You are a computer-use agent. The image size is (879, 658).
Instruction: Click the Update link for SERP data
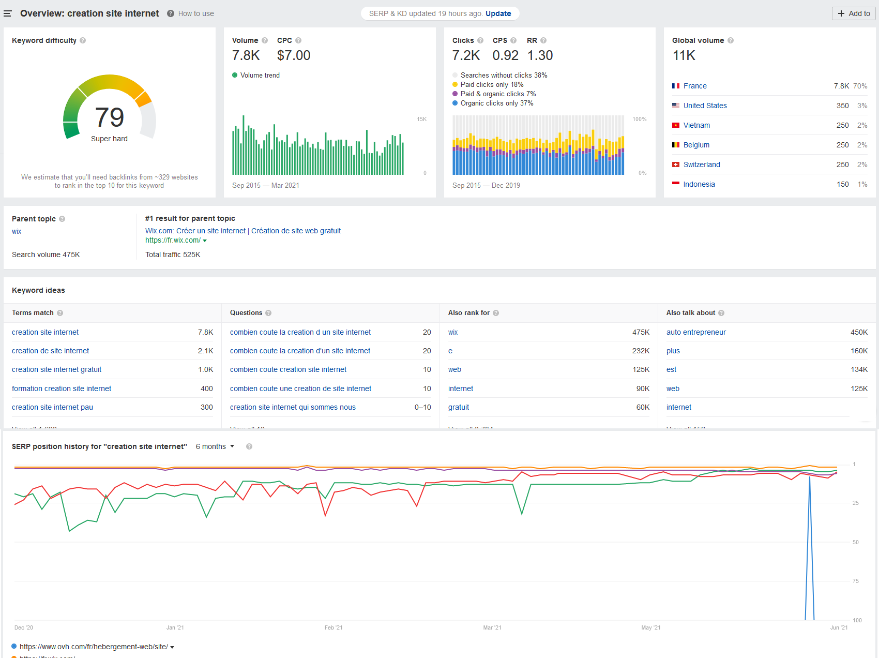point(498,13)
